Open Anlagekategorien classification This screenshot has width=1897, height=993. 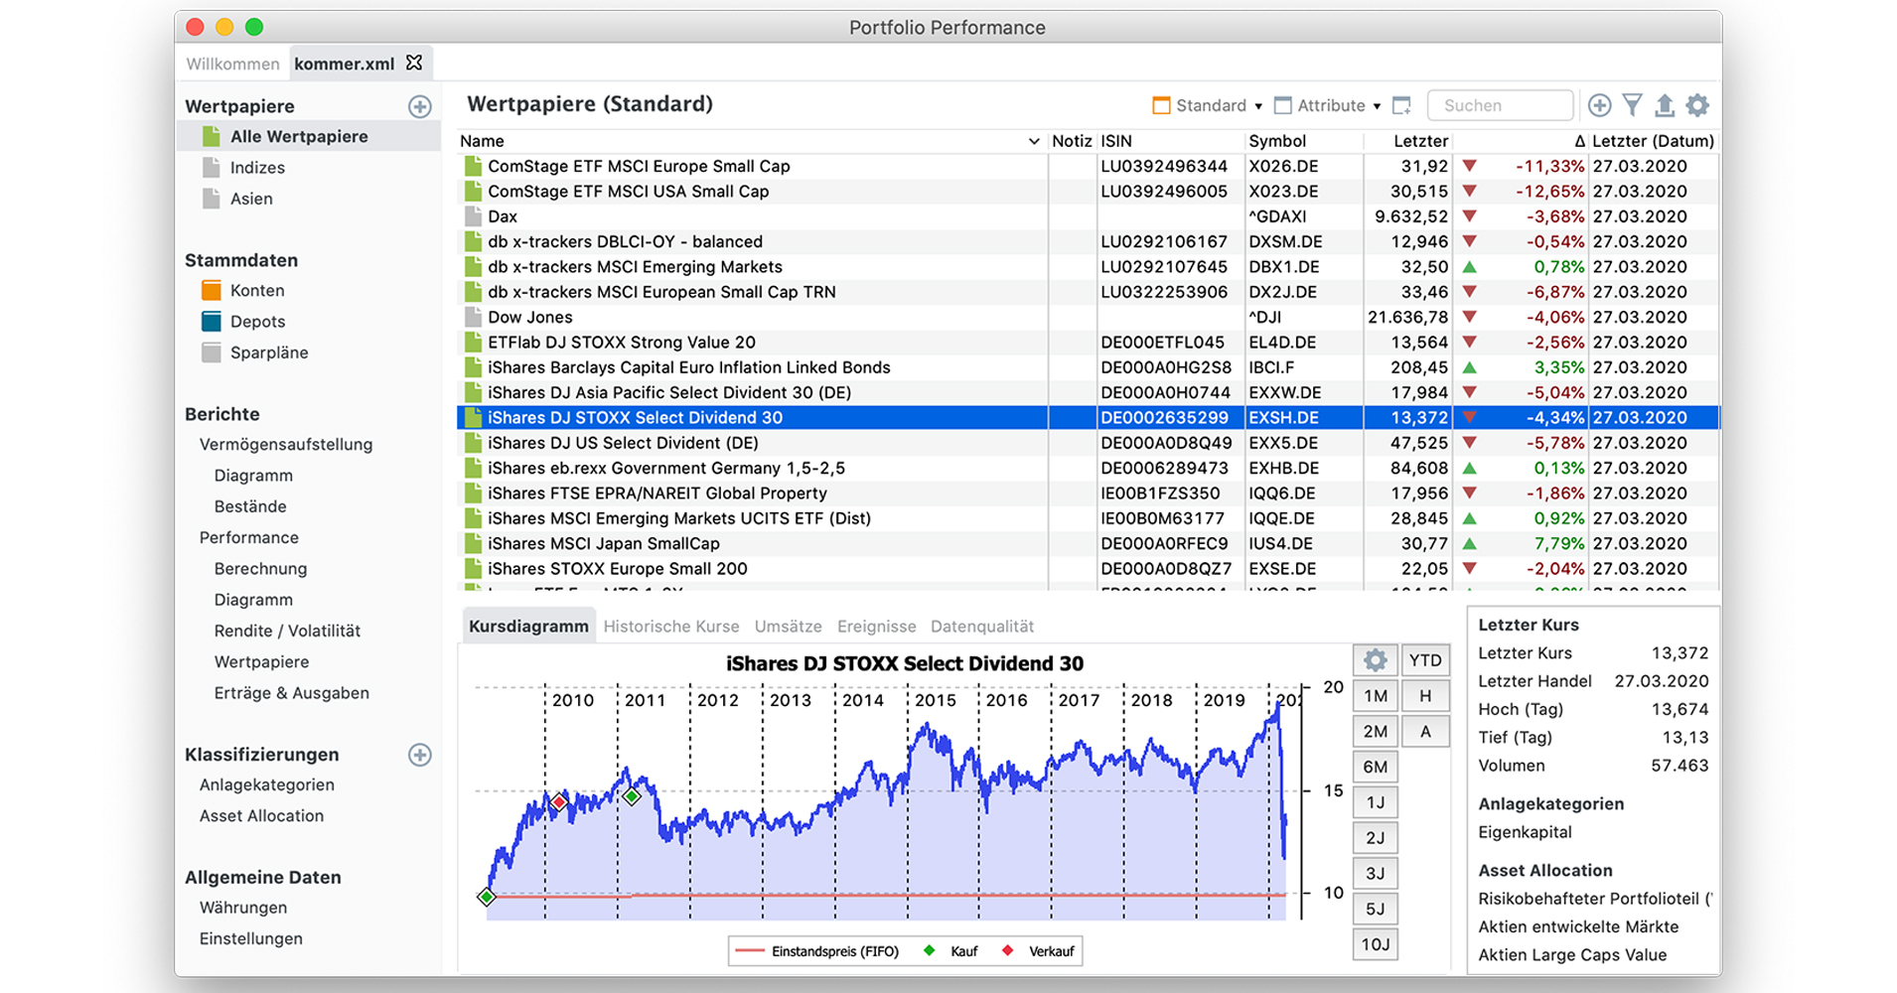coord(267,784)
